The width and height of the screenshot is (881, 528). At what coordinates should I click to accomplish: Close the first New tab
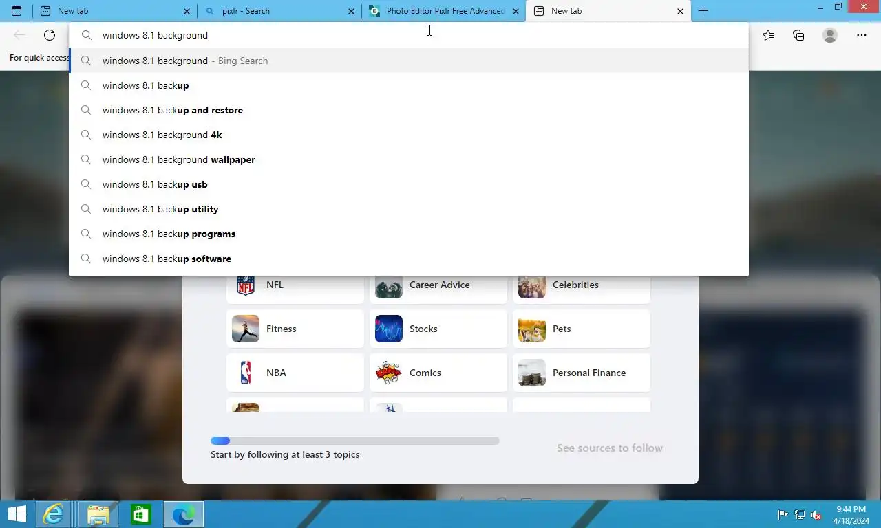coord(187,11)
